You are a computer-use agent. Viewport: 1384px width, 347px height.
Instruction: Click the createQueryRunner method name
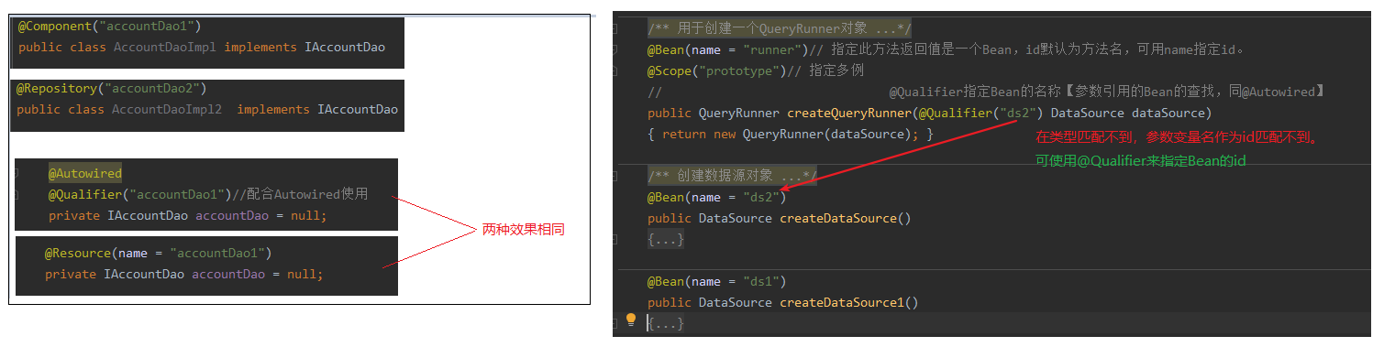pyautogui.click(x=848, y=114)
